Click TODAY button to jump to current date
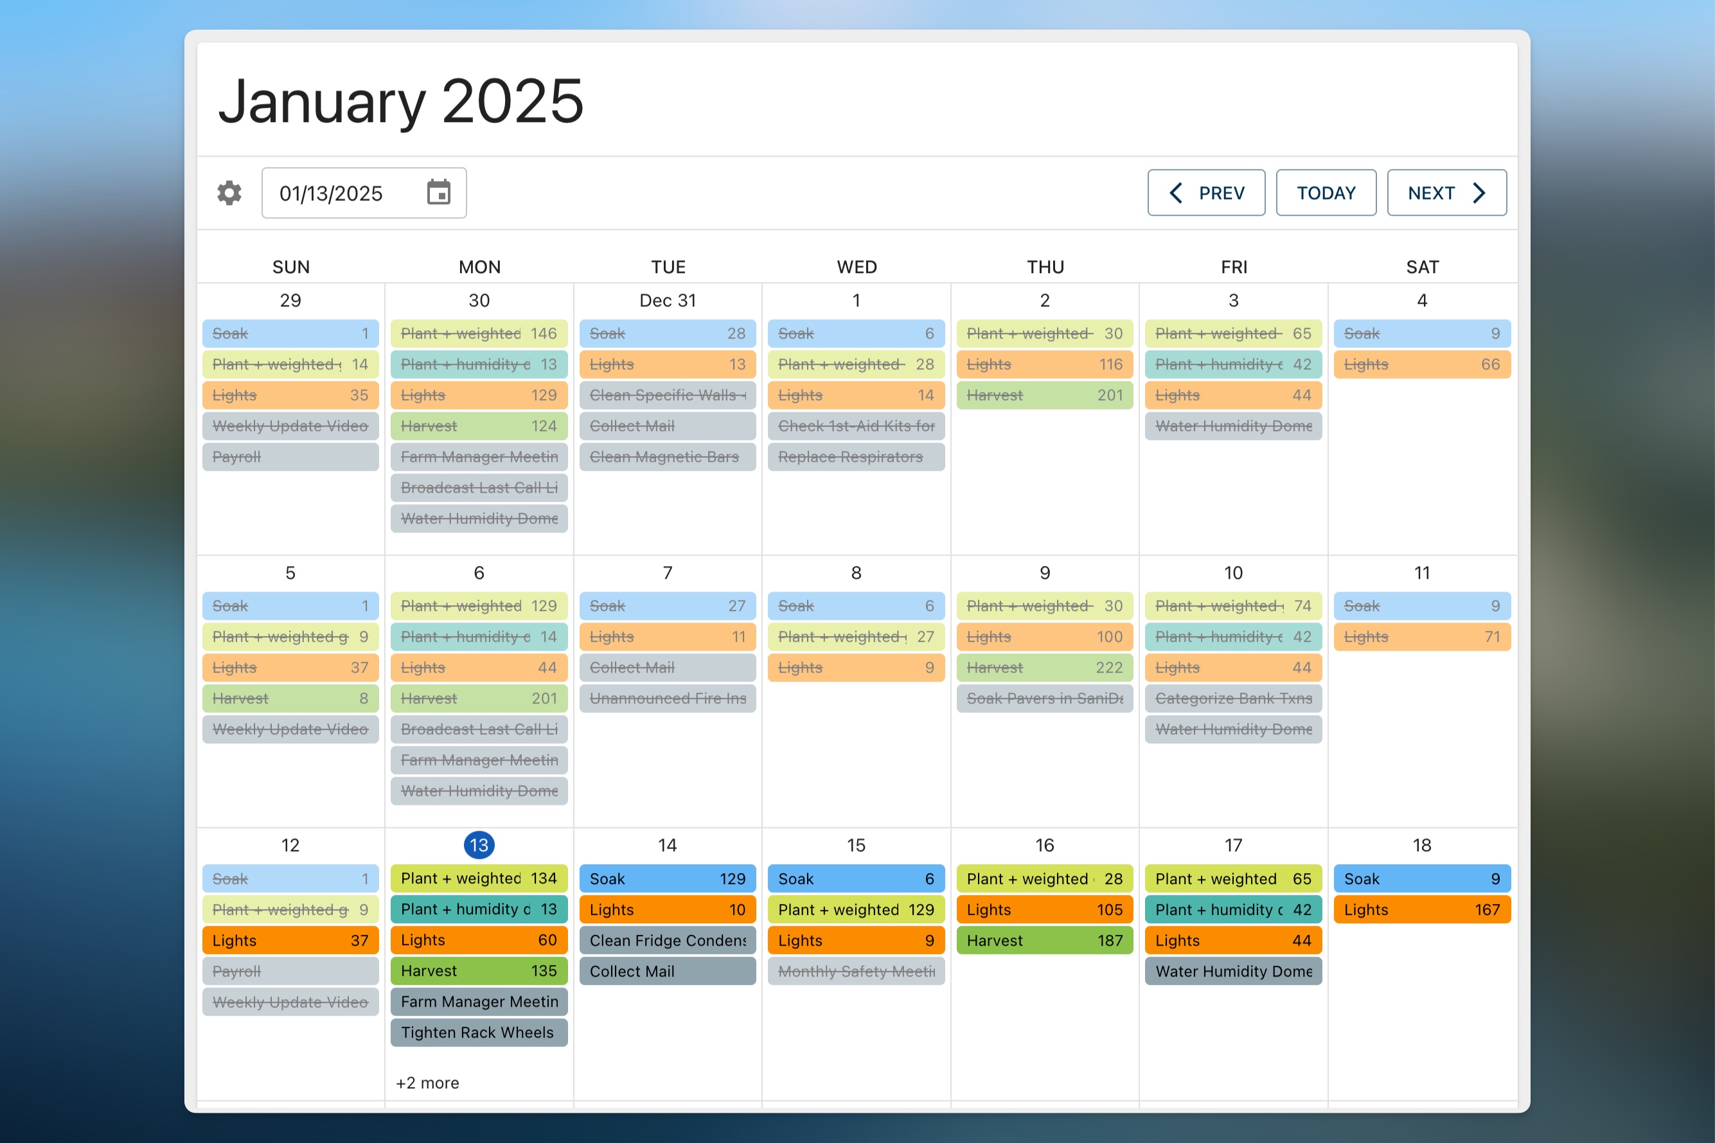Screen dimensions: 1715x1143 point(1326,193)
